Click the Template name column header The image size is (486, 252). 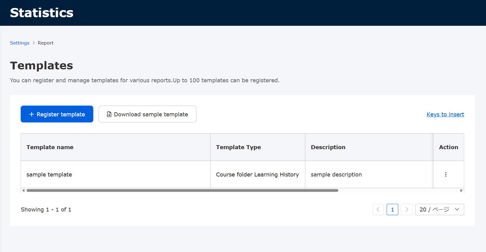50,147
